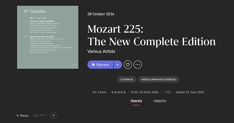This screenshot has height=123, width=234.
Task: Click the Mozart 225 album title
Action: [152, 35]
